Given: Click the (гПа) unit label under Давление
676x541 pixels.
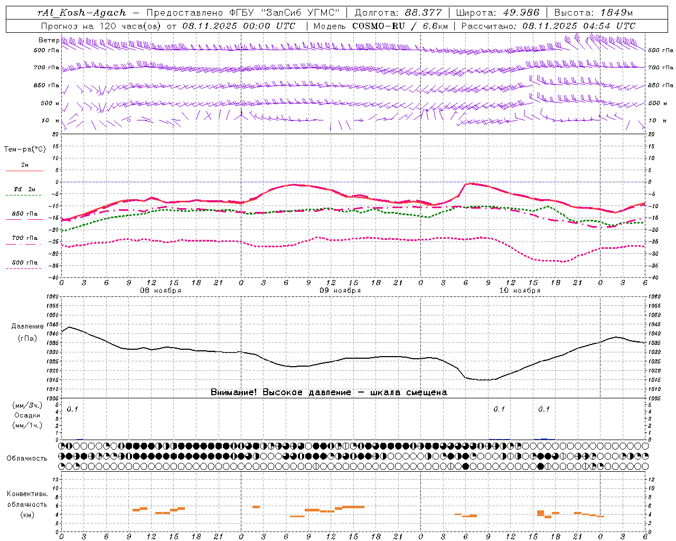Looking at the screenshot, I should pyautogui.click(x=27, y=338).
